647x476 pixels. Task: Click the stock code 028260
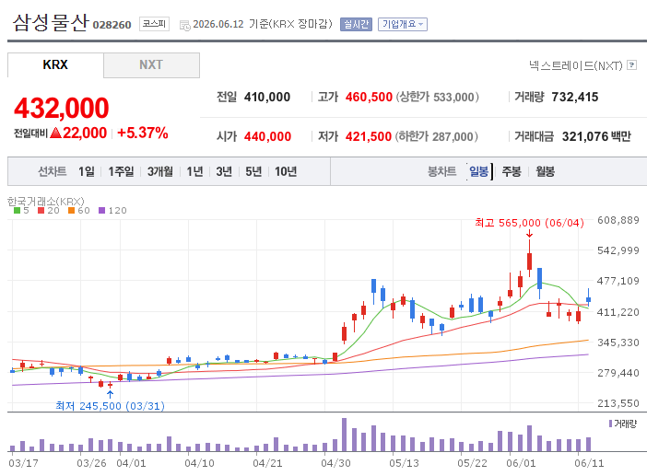(112, 25)
